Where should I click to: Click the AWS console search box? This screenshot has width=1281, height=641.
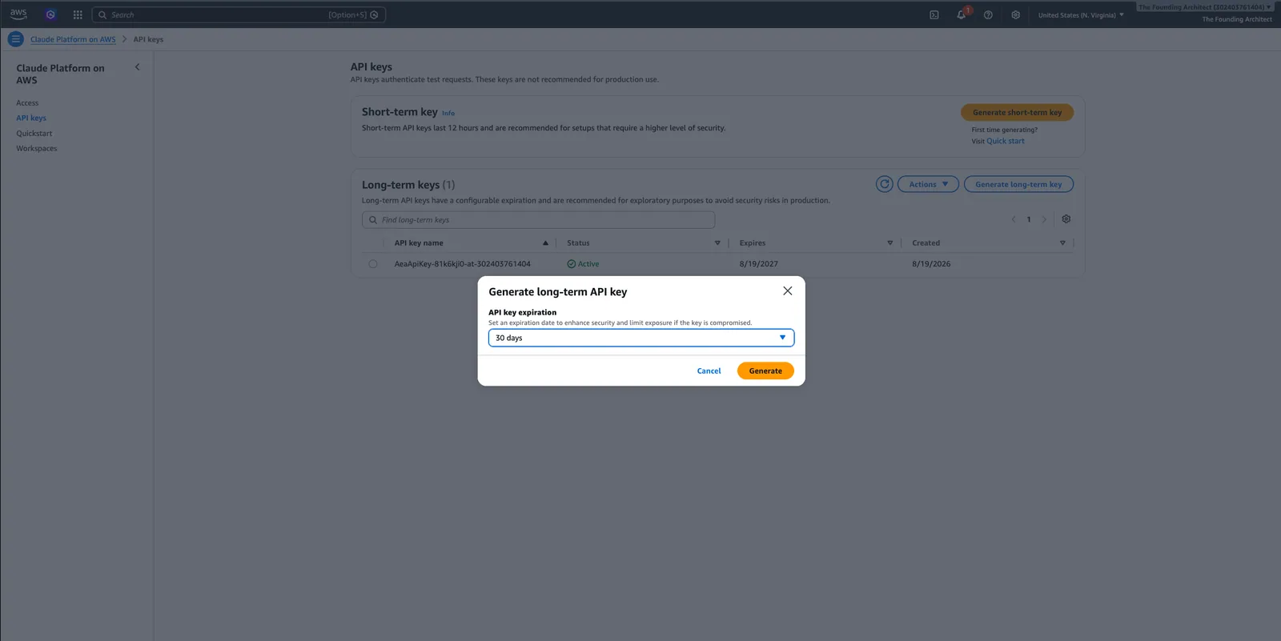pyautogui.click(x=239, y=14)
